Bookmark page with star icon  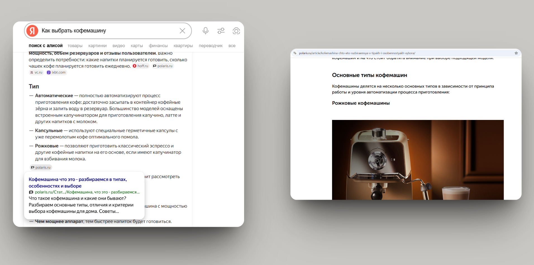point(516,53)
